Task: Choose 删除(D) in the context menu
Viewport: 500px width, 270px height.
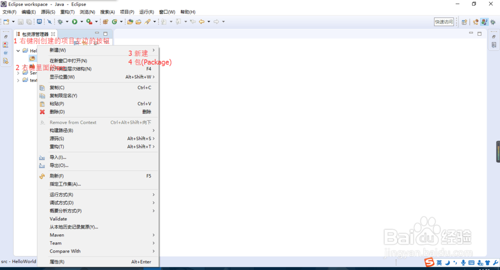Action: click(98, 112)
